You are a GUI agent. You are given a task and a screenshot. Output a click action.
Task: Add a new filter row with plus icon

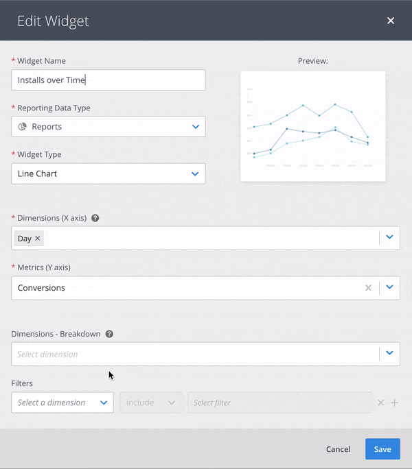point(395,402)
